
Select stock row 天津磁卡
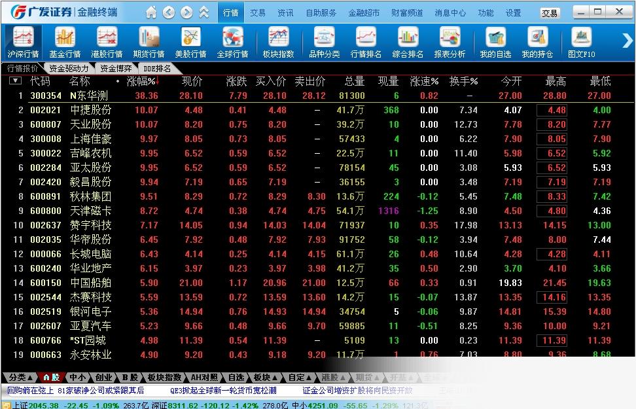tap(318, 211)
